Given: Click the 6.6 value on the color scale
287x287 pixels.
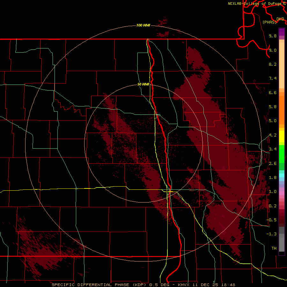Looking at the screenshot, I should pyautogui.click(x=273, y=92).
